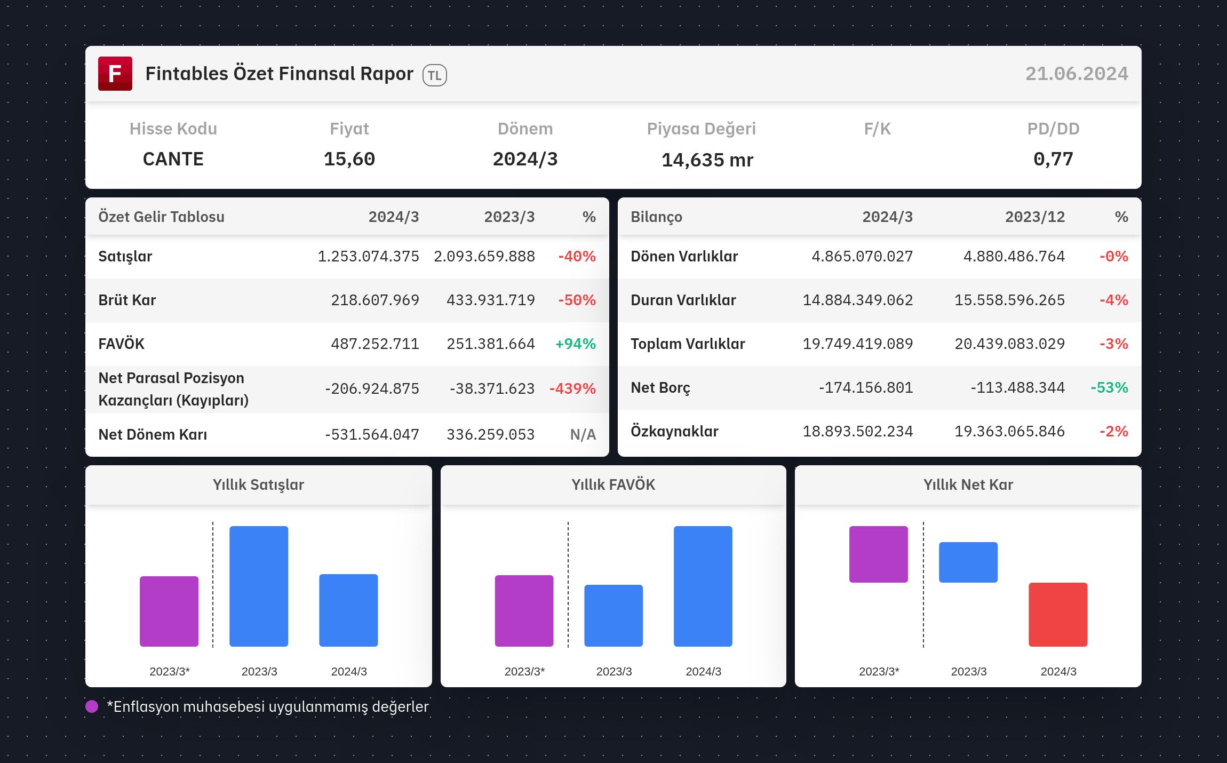Select the stock code CANTE
The height and width of the screenshot is (763, 1227).
tap(173, 159)
